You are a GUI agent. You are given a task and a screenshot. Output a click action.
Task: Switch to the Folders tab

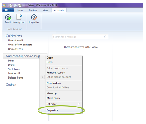pos(33,10)
